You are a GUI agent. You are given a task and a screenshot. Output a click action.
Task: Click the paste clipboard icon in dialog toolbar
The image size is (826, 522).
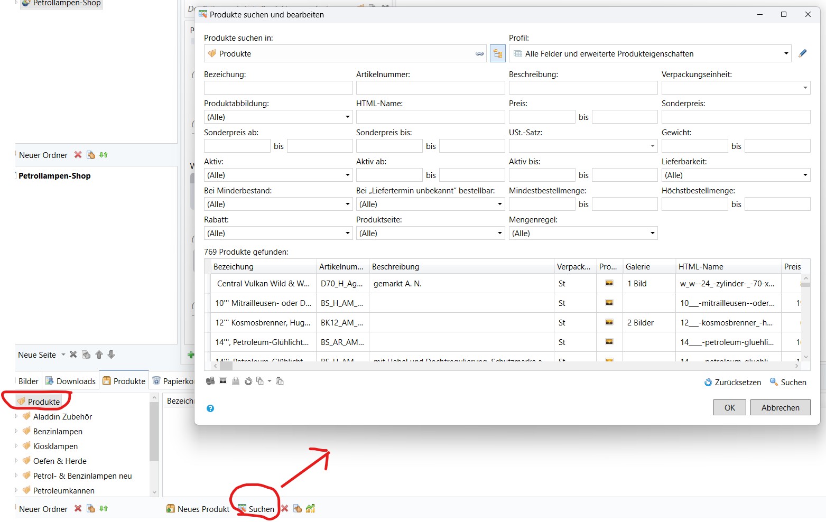pos(280,381)
